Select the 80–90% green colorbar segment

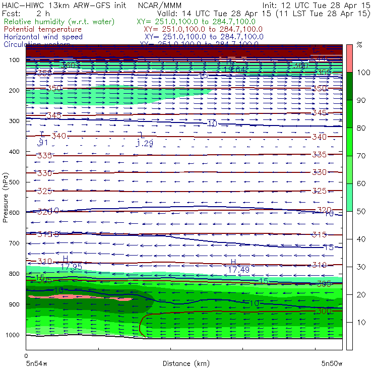click(349, 114)
